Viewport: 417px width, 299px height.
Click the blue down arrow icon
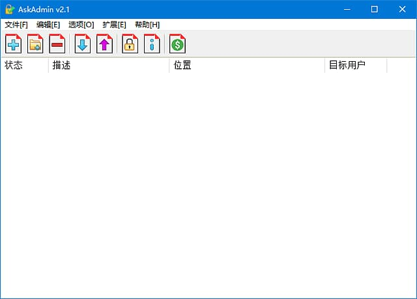point(83,44)
